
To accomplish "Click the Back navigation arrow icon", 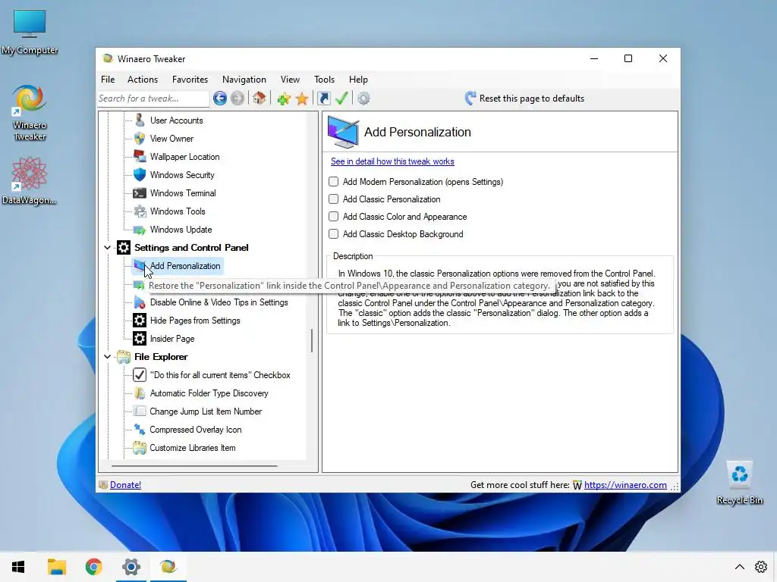I will click(220, 99).
